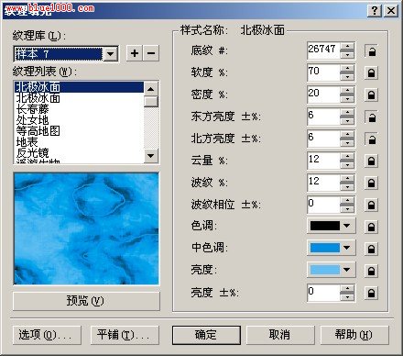Toggle the lock icon for 底纹 #
Viewport: 403px width, 356px height.
[371, 50]
